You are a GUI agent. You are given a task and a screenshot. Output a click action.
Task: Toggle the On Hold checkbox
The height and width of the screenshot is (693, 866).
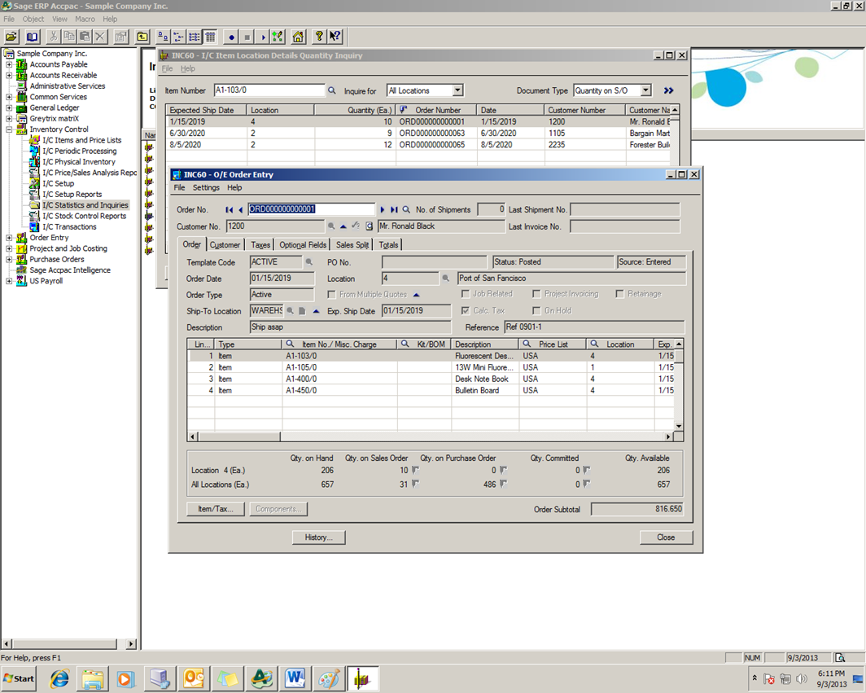click(x=536, y=310)
